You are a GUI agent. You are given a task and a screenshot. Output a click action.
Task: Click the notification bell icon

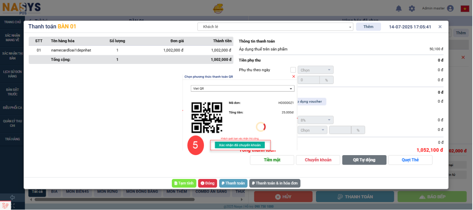click(x=398, y=8)
